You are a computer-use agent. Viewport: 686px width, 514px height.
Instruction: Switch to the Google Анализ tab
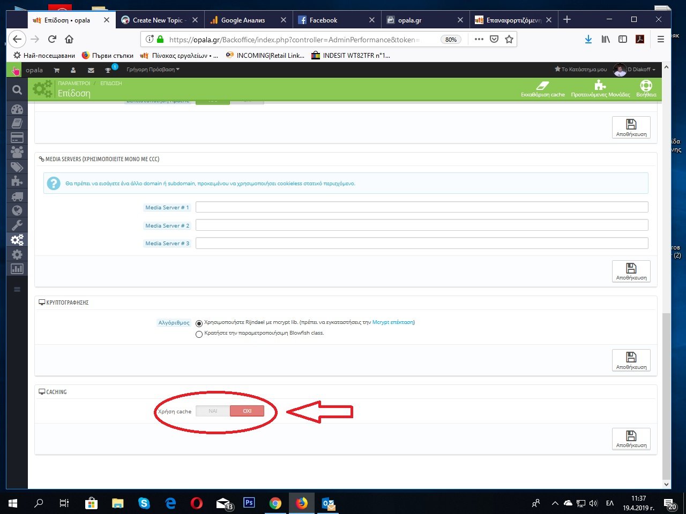tap(248, 20)
